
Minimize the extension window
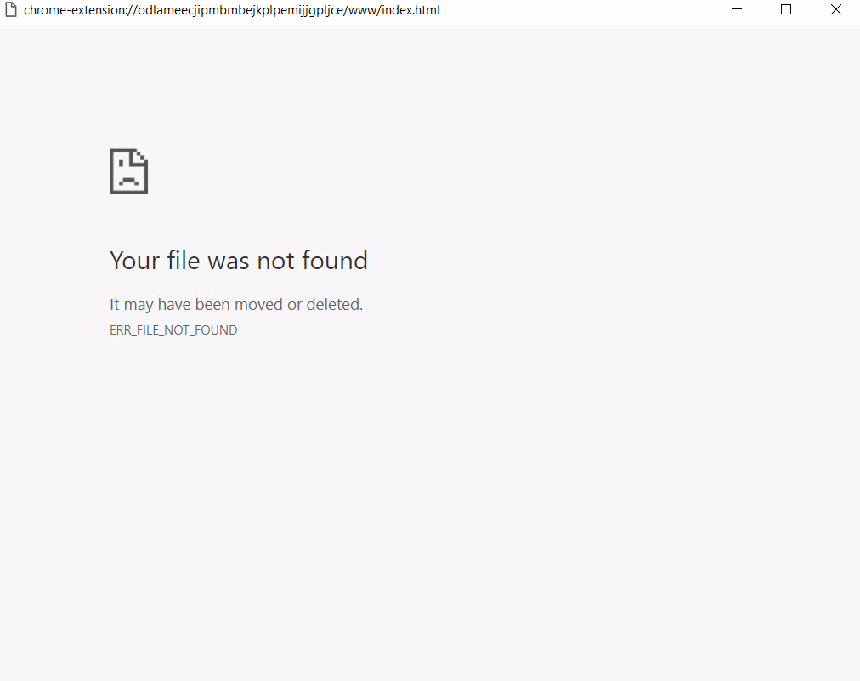(x=737, y=10)
